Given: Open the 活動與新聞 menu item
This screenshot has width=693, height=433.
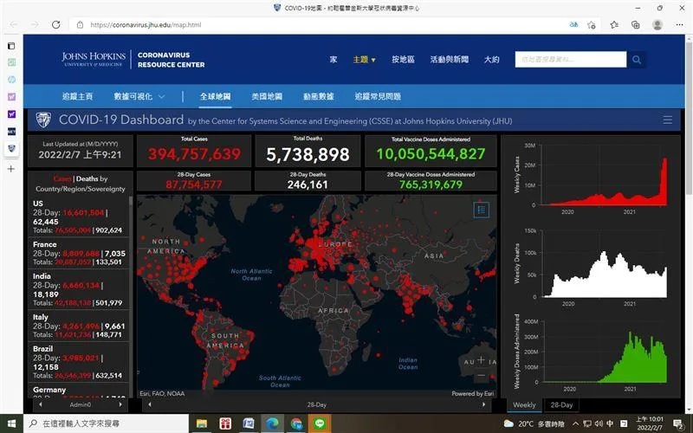Looking at the screenshot, I should click(x=450, y=59).
